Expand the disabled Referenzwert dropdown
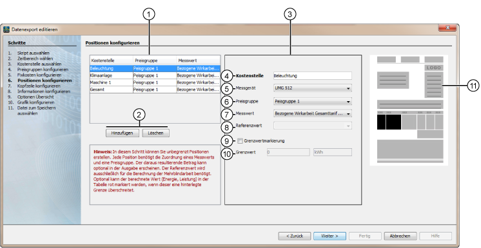 (313, 126)
